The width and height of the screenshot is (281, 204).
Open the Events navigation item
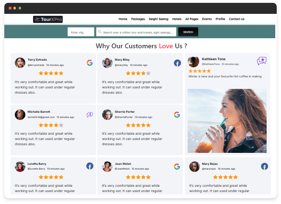coord(207,19)
